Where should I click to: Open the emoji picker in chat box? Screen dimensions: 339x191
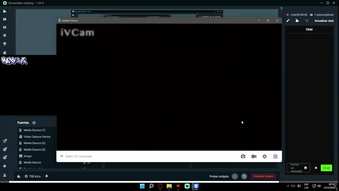(x=305, y=168)
